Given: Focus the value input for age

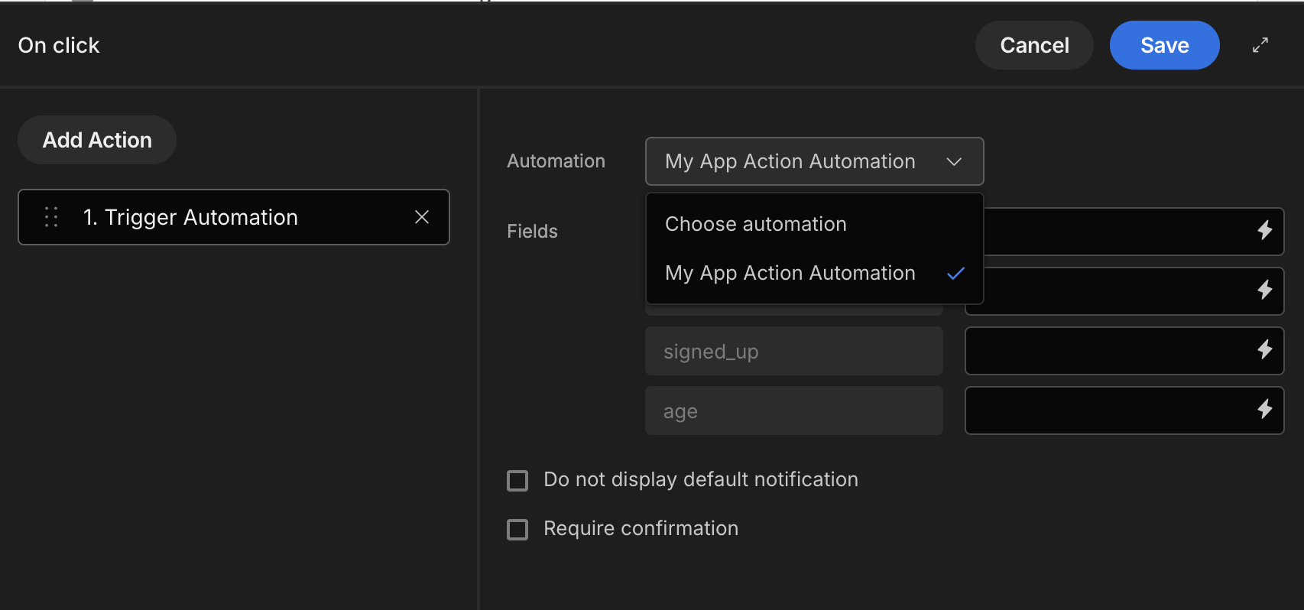Looking at the screenshot, I should point(1124,410).
